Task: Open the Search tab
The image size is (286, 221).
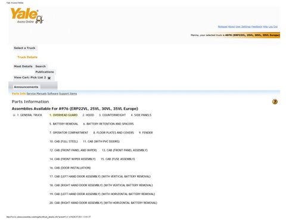Action: pos(41,66)
